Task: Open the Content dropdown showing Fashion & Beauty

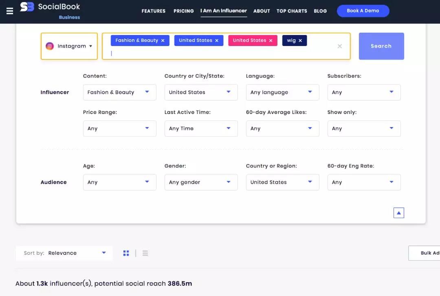Action: pos(119,92)
